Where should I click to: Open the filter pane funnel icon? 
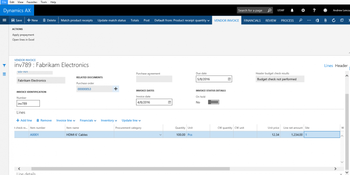[4, 65]
